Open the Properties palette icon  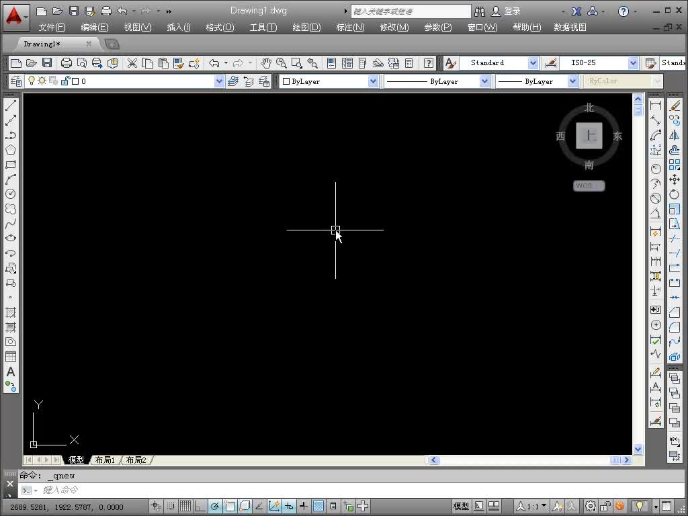332,63
